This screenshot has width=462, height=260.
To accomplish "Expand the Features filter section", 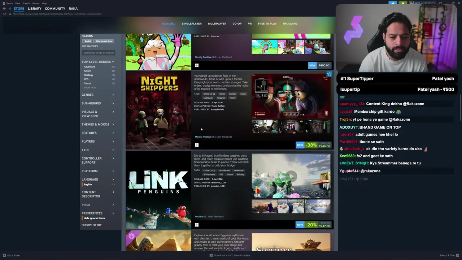I will pyautogui.click(x=98, y=133).
